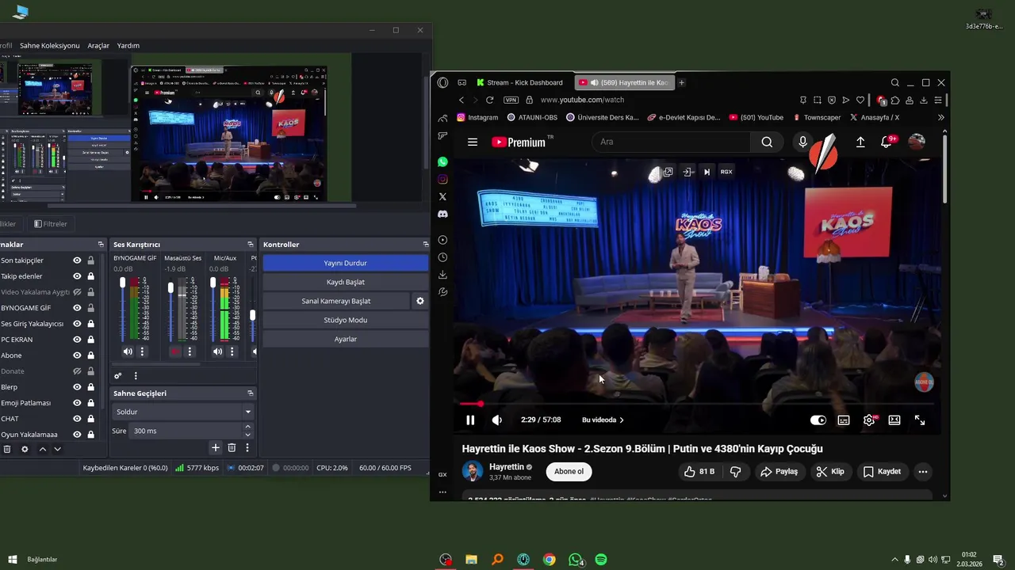Open audio mixer panel three-dot menu

coord(136,376)
